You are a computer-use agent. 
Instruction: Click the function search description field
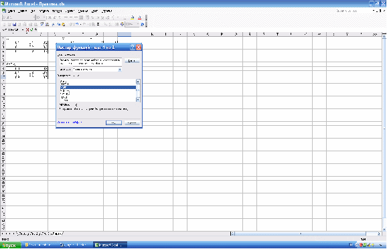tap(90, 62)
